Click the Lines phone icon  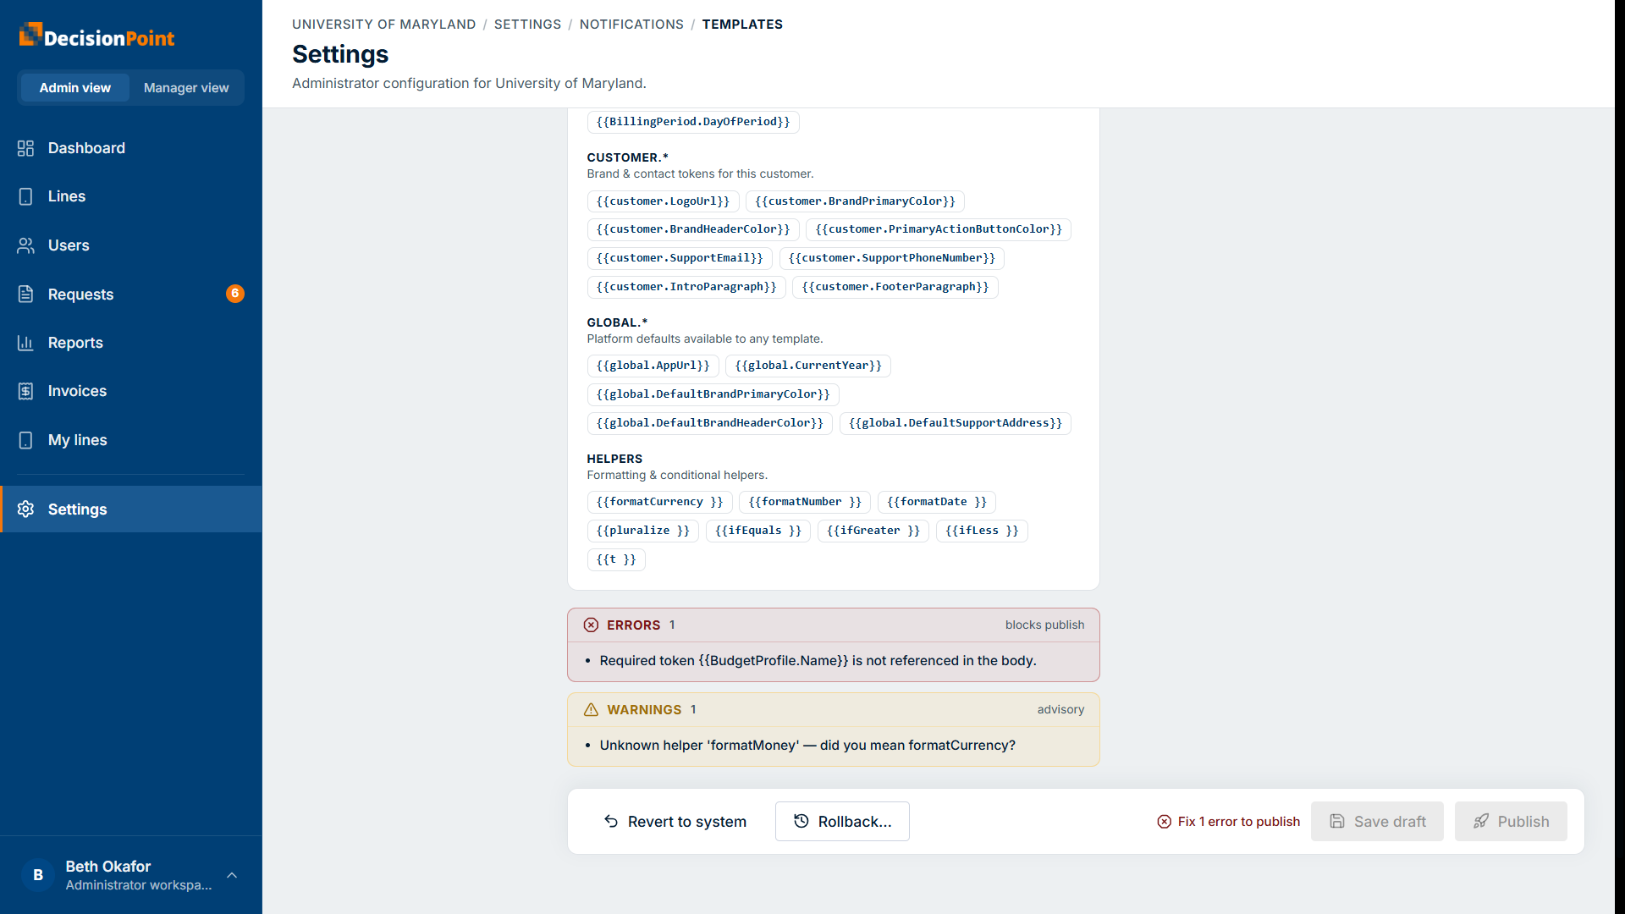tap(25, 196)
